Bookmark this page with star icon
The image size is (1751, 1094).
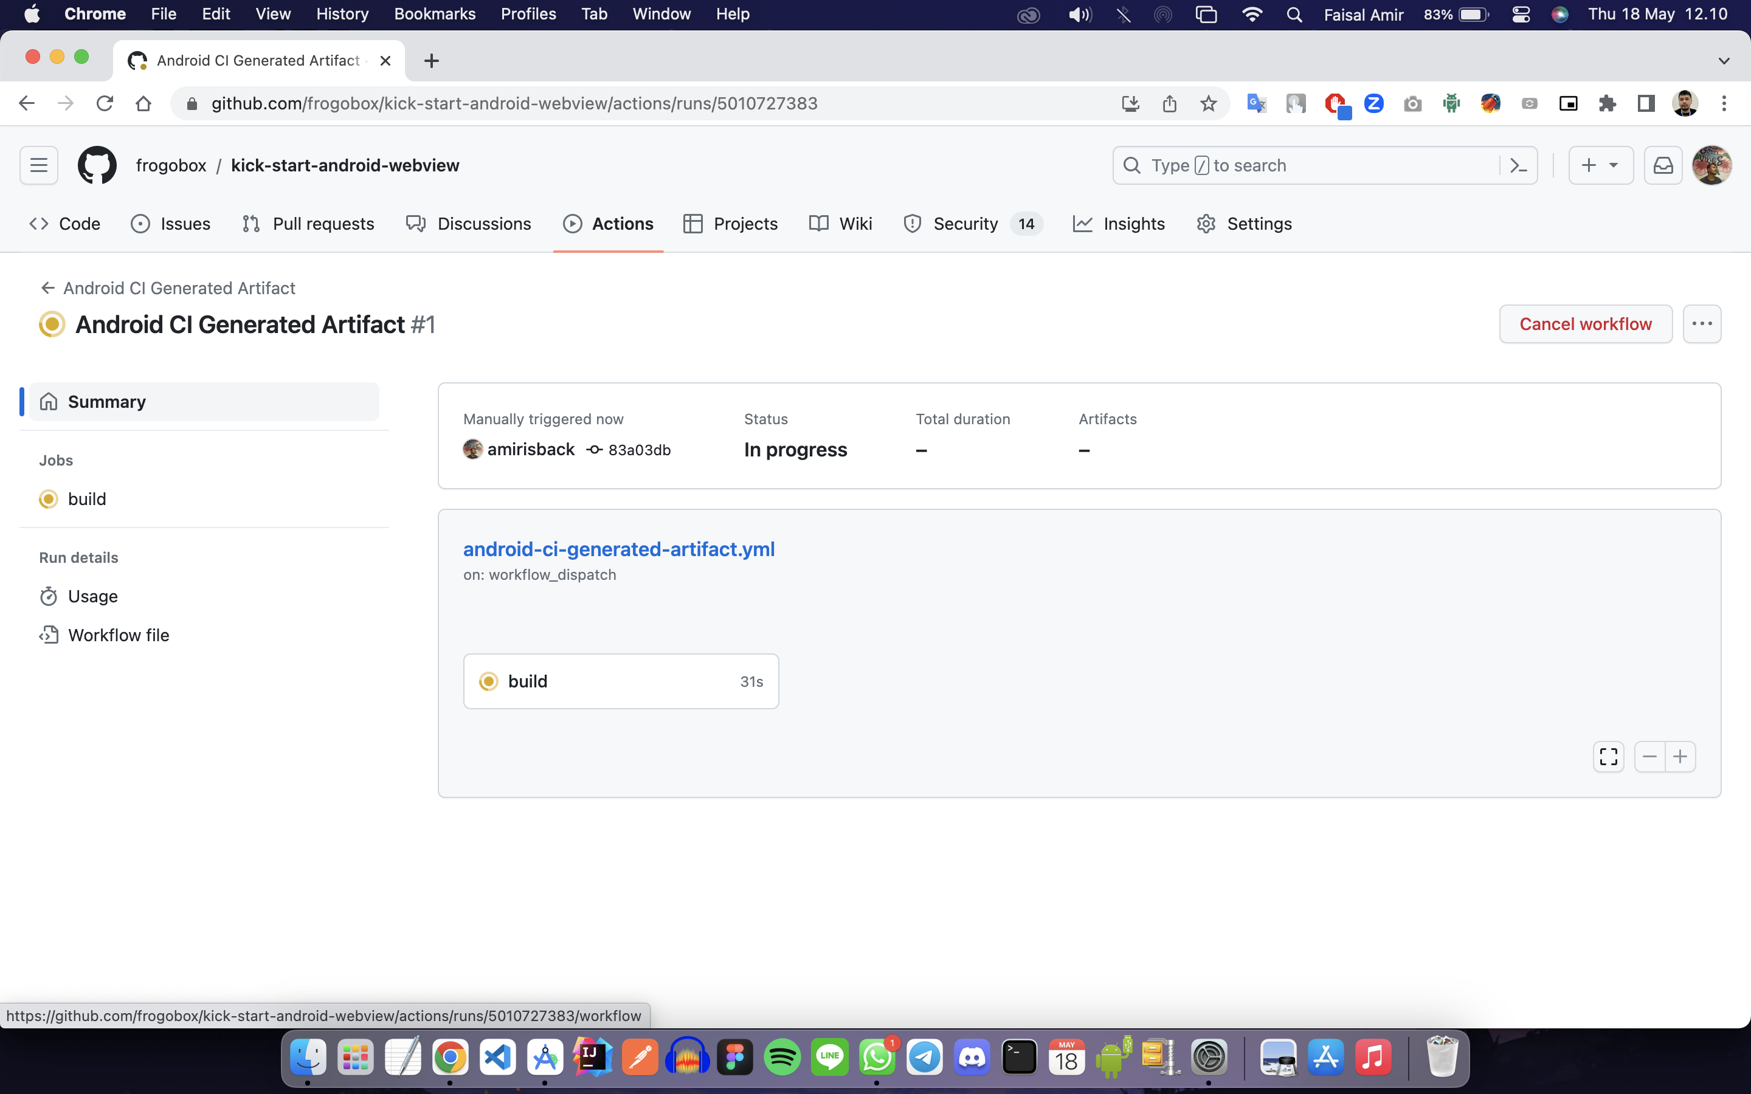pyautogui.click(x=1208, y=103)
